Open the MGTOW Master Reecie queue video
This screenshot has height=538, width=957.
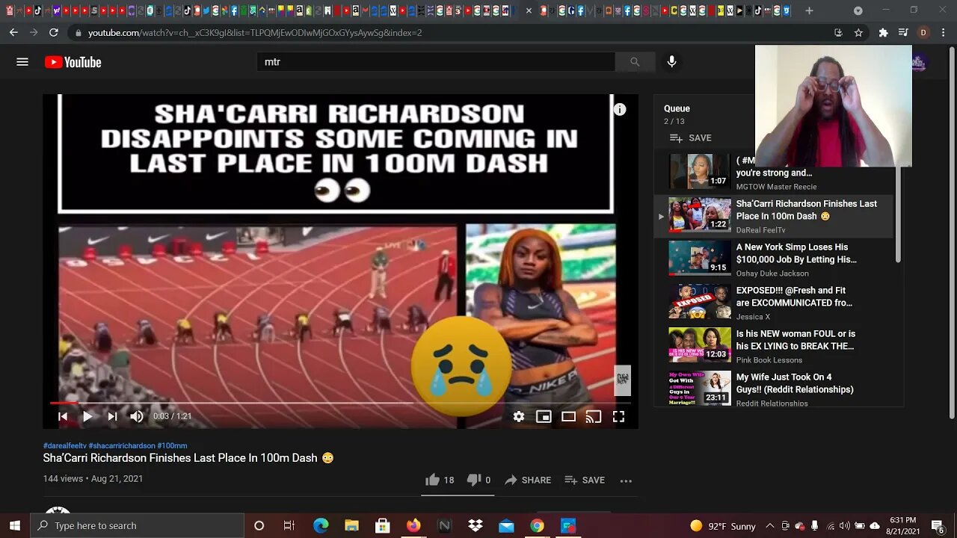pos(774,172)
